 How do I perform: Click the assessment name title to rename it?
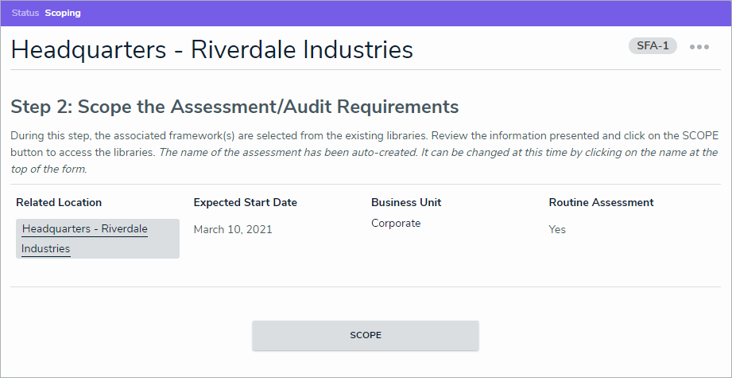[212, 49]
